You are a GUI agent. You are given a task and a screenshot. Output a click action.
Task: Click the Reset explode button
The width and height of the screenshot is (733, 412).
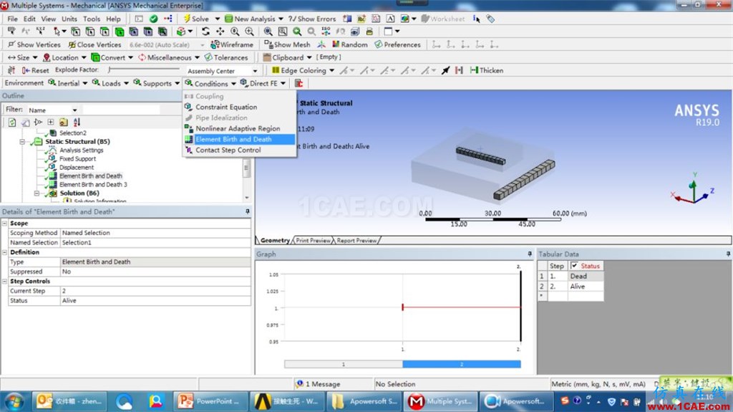click(x=35, y=70)
